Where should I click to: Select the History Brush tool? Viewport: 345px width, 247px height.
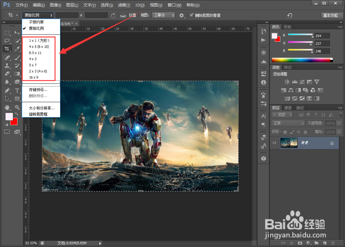pyautogui.click(x=17, y=66)
